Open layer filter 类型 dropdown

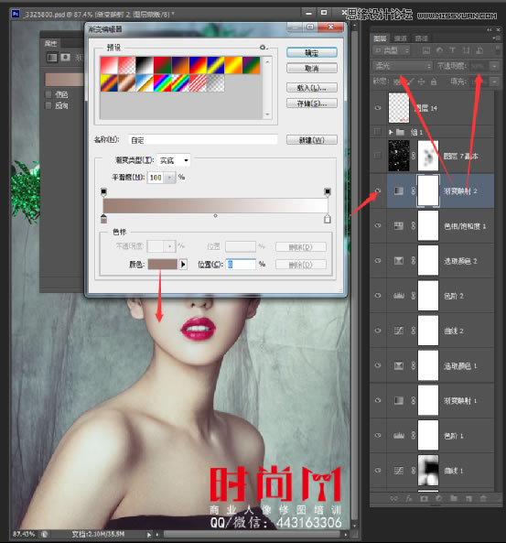pyautogui.click(x=392, y=50)
